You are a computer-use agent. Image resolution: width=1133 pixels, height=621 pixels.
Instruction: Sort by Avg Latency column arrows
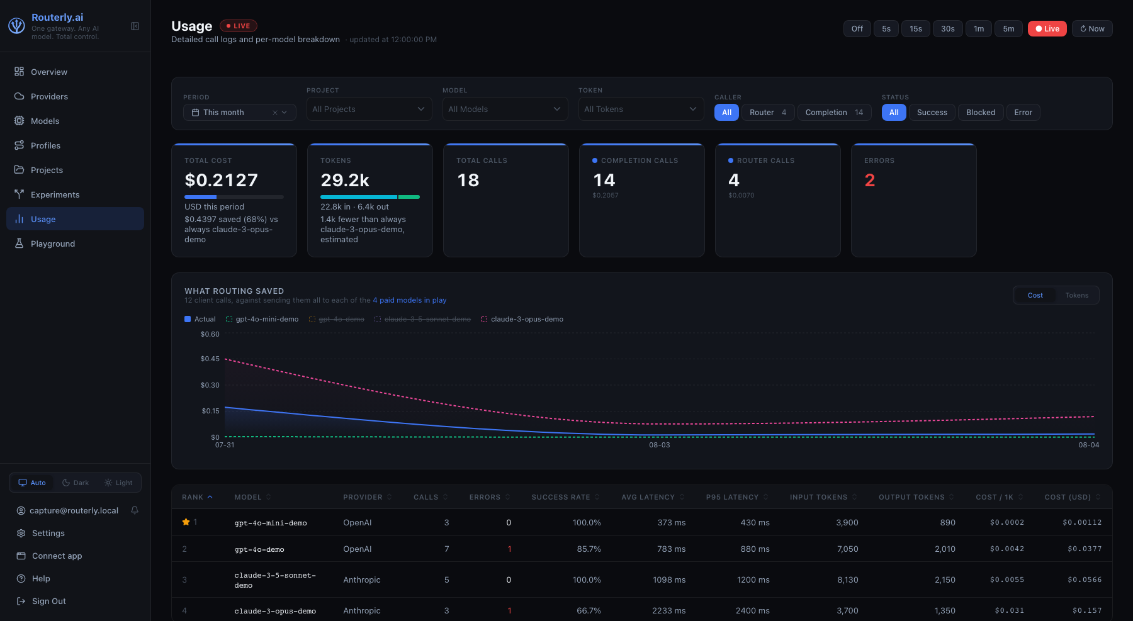pyautogui.click(x=682, y=497)
